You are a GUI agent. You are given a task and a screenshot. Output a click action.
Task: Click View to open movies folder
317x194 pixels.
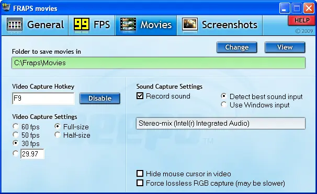[x=285, y=47]
